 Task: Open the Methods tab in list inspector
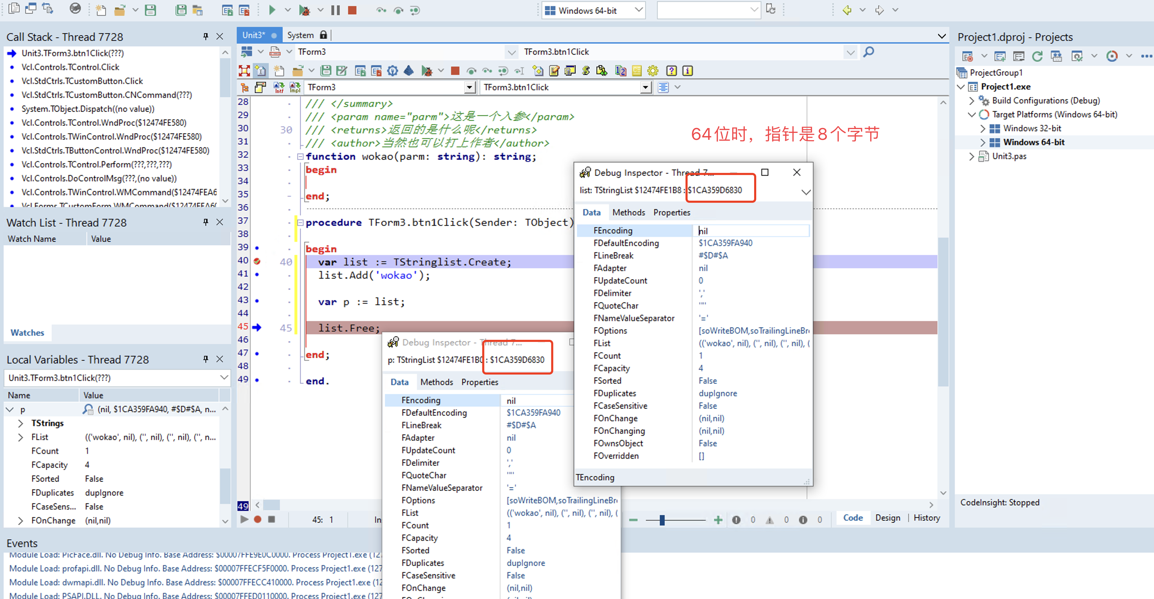628,212
